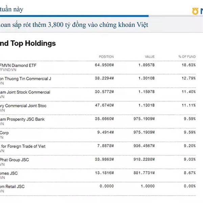Image resolution: width=203 pixels, height=203 pixels.
Task: Click the % OF FUND column header
Action: [187, 57]
